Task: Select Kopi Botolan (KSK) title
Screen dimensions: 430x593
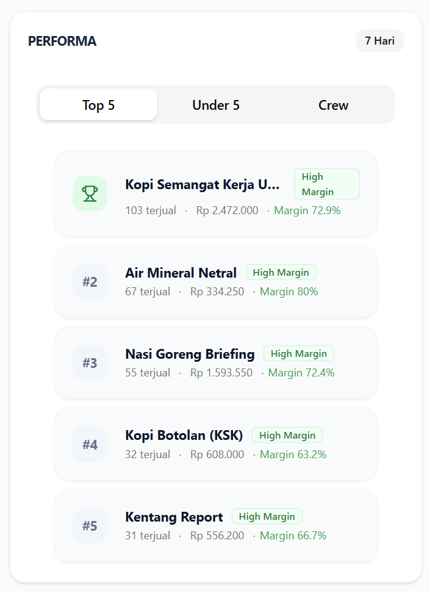Action: (x=184, y=436)
